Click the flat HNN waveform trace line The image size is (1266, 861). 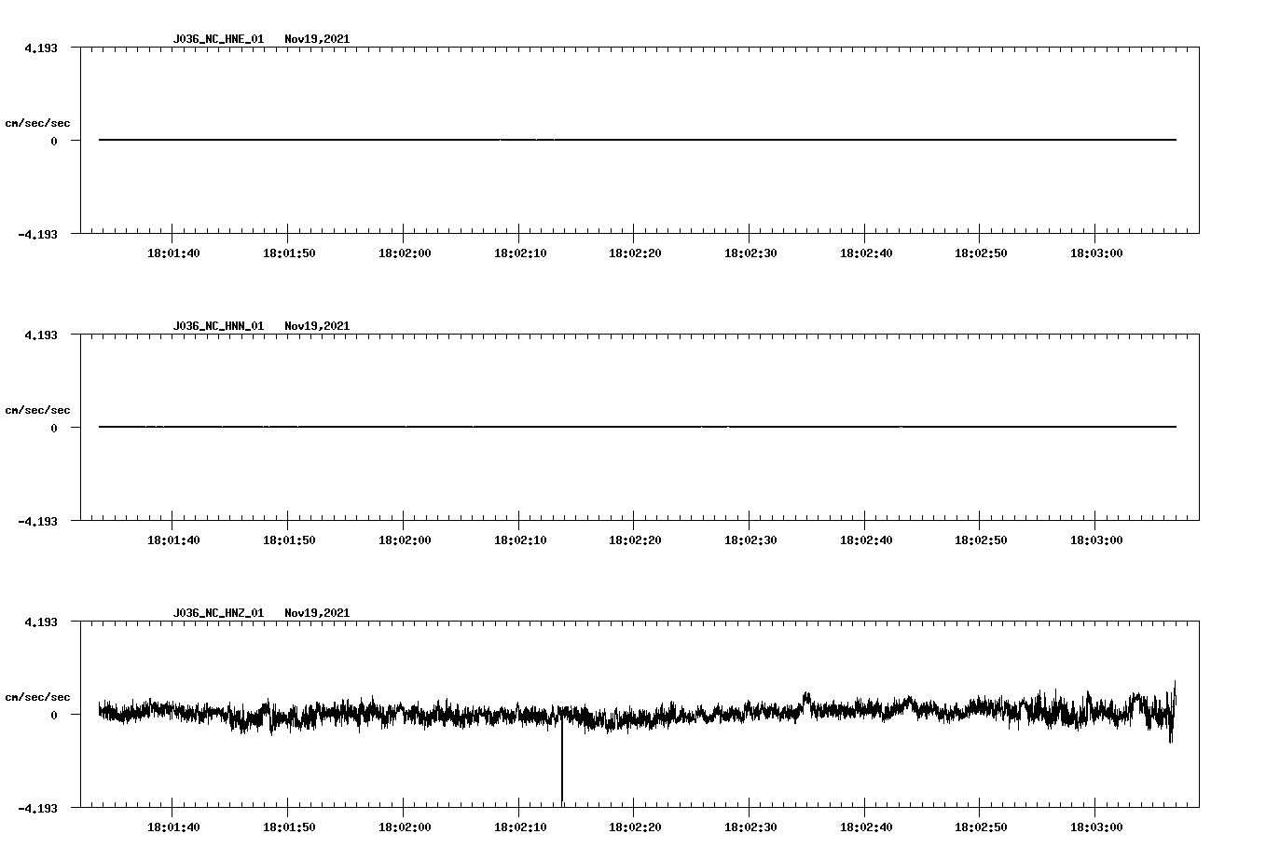pos(638,427)
